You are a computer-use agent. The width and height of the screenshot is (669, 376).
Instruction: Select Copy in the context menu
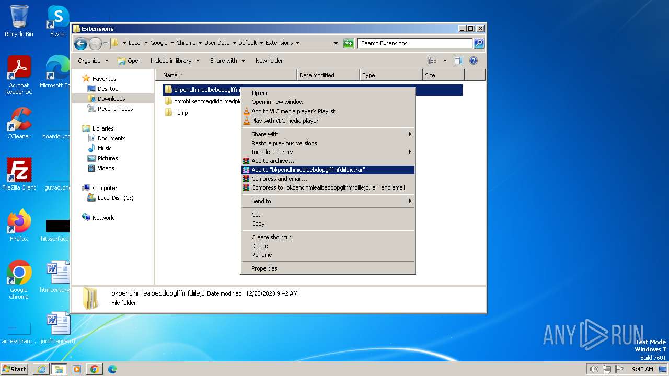point(328,224)
